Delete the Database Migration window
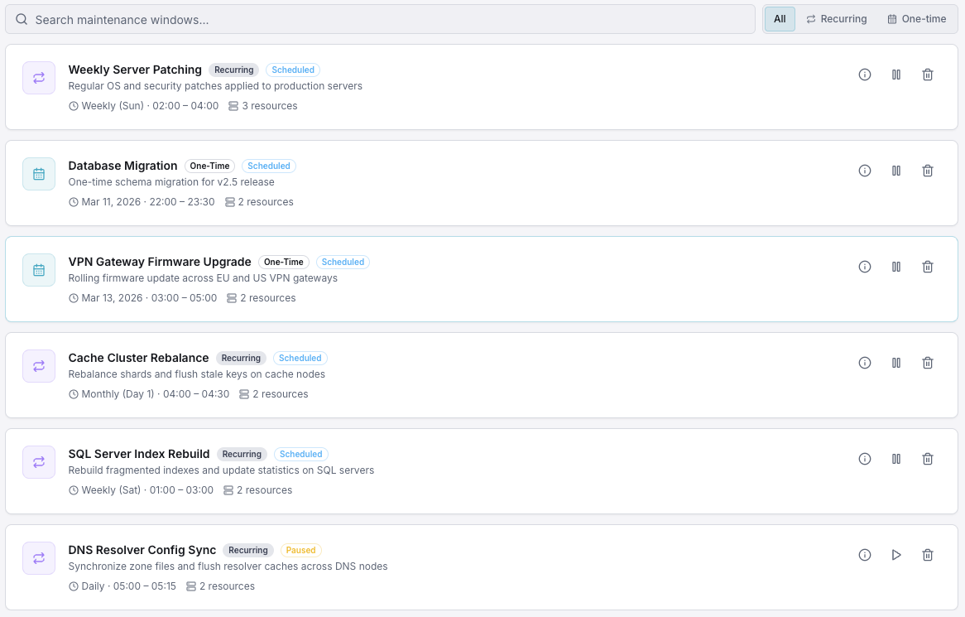Screen dimensions: 965x617 (x=928, y=171)
